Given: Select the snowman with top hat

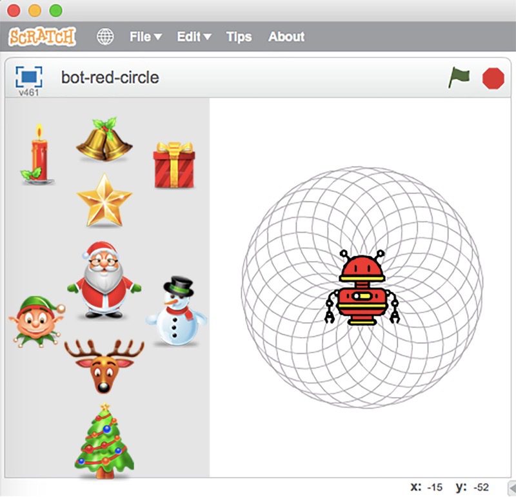Looking at the screenshot, I should coord(176,311).
